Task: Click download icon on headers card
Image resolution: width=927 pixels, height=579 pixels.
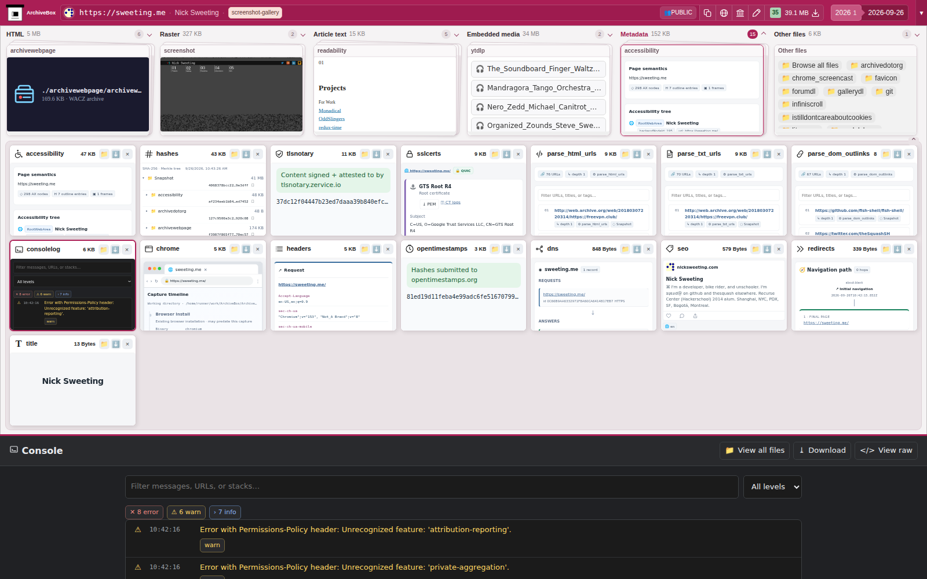Action: coord(377,249)
